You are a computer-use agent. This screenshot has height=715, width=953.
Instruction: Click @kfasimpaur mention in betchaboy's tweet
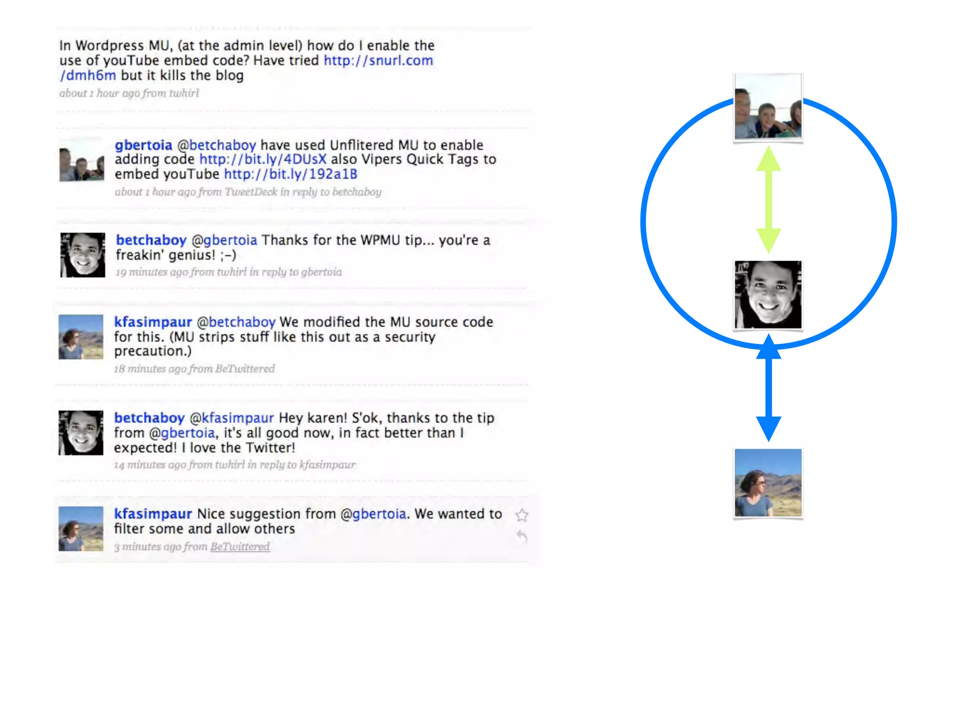[232, 418]
